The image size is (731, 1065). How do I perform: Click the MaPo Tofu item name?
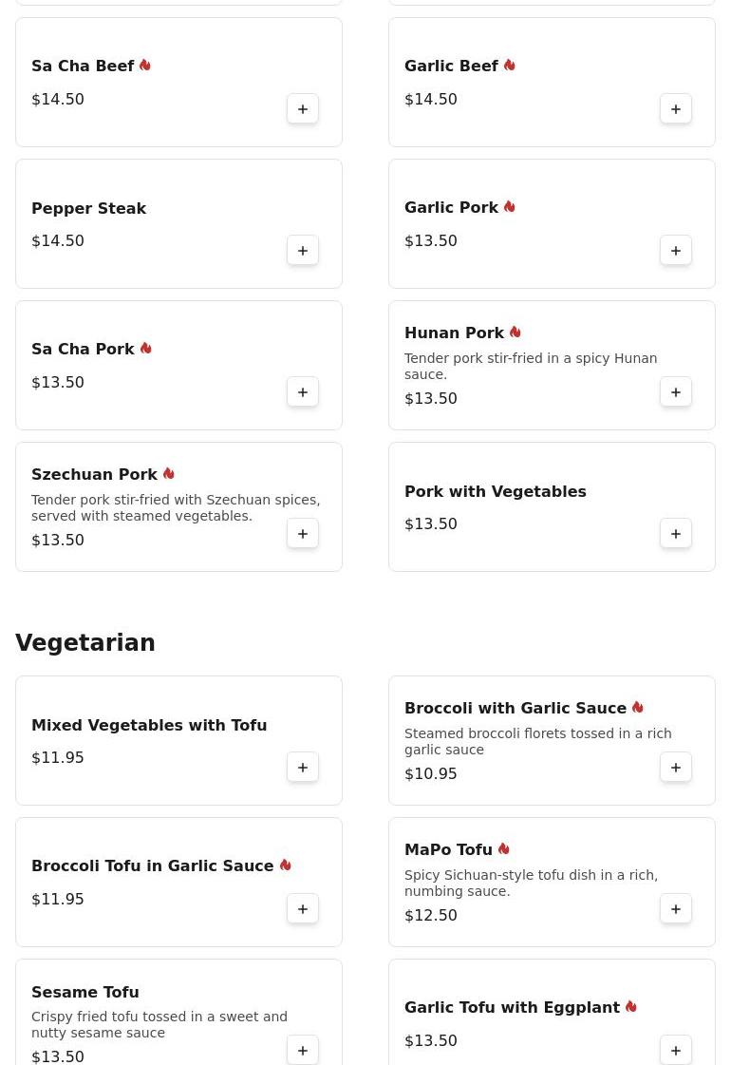(x=448, y=850)
